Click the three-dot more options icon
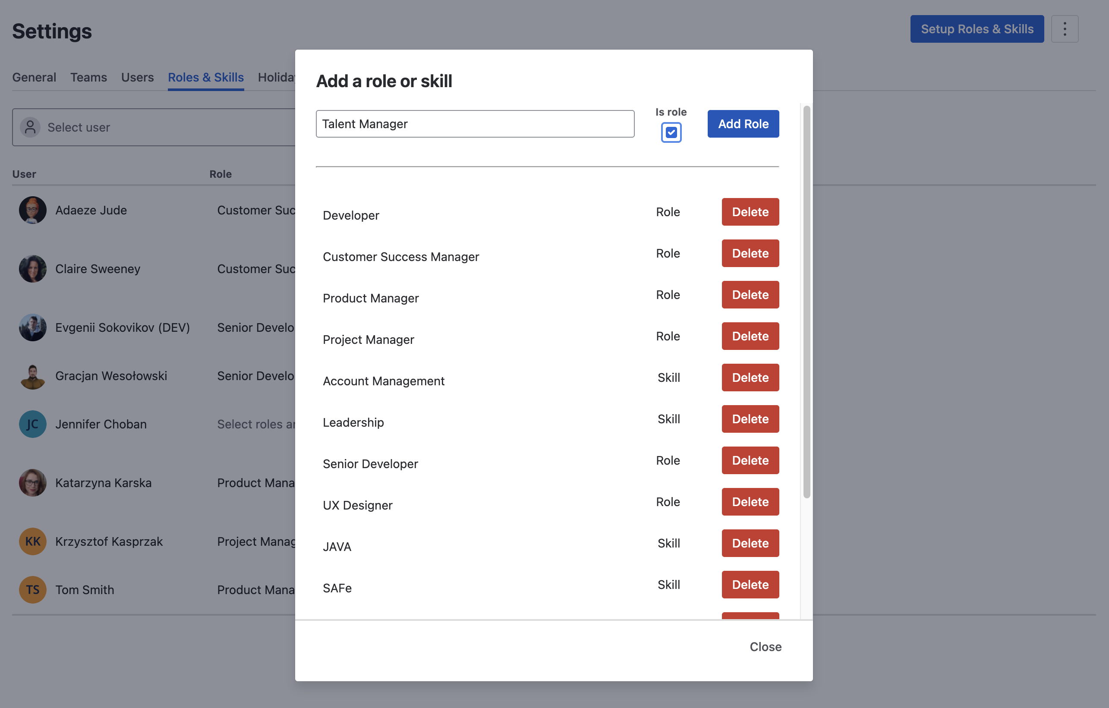The image size is (1109, 708). (x=1064, y=29)
